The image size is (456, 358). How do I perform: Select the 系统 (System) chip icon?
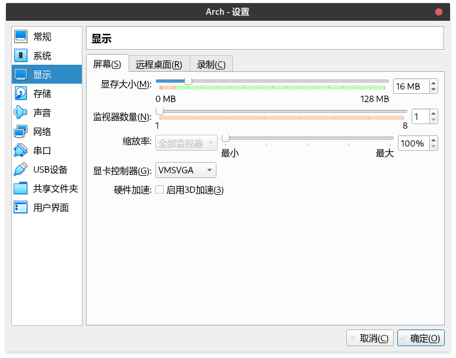21,55
